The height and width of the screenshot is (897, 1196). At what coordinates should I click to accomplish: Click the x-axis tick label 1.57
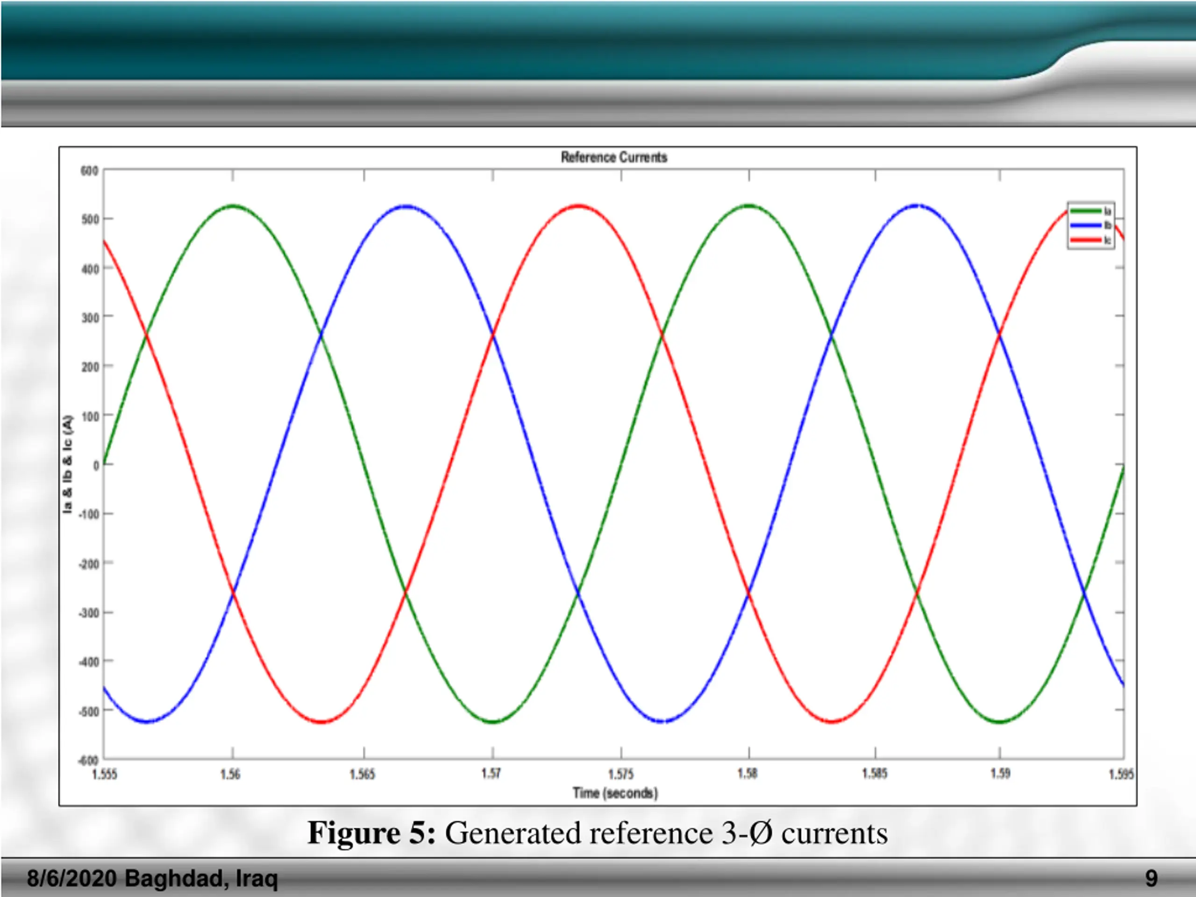pyautogui.click(x=491, y=774)
